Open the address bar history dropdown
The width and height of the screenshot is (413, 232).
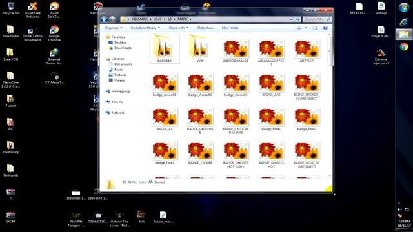pos(291,19)
